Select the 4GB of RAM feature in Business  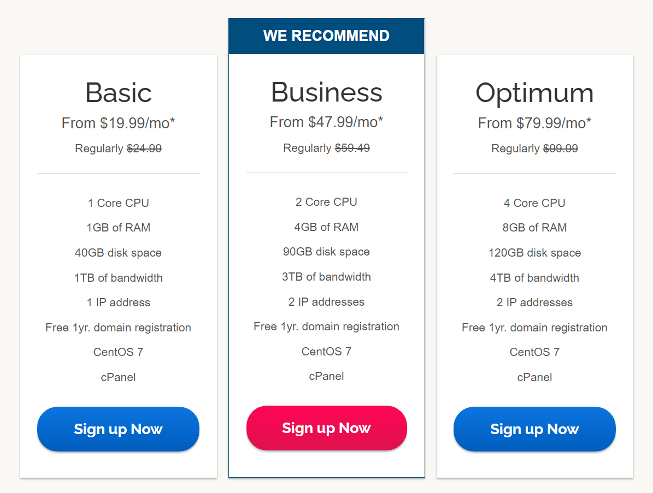(326, 227)
